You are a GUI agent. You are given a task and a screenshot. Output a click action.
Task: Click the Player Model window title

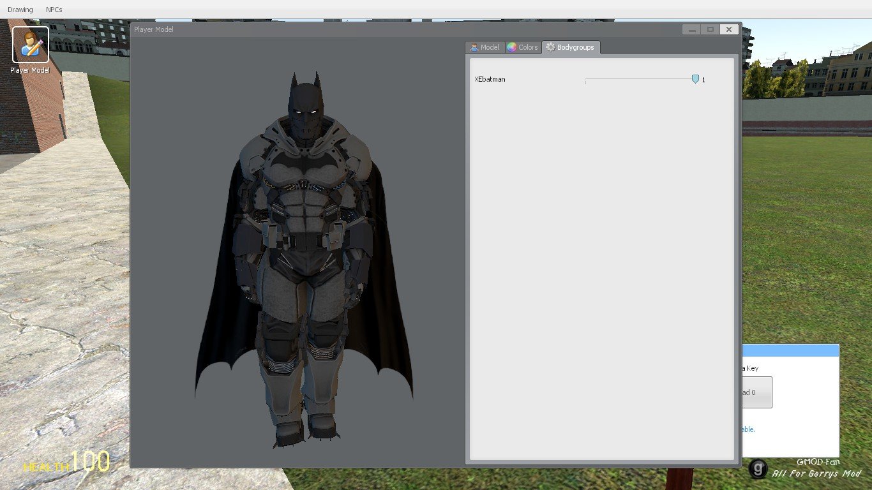[154, 29]
